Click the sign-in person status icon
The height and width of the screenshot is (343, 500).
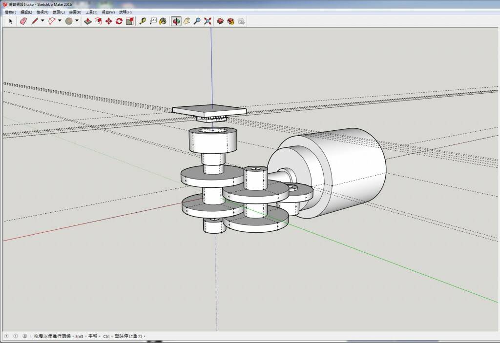tap(25, 336)
